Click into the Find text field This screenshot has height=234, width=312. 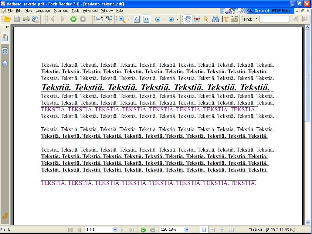(274, 19)
